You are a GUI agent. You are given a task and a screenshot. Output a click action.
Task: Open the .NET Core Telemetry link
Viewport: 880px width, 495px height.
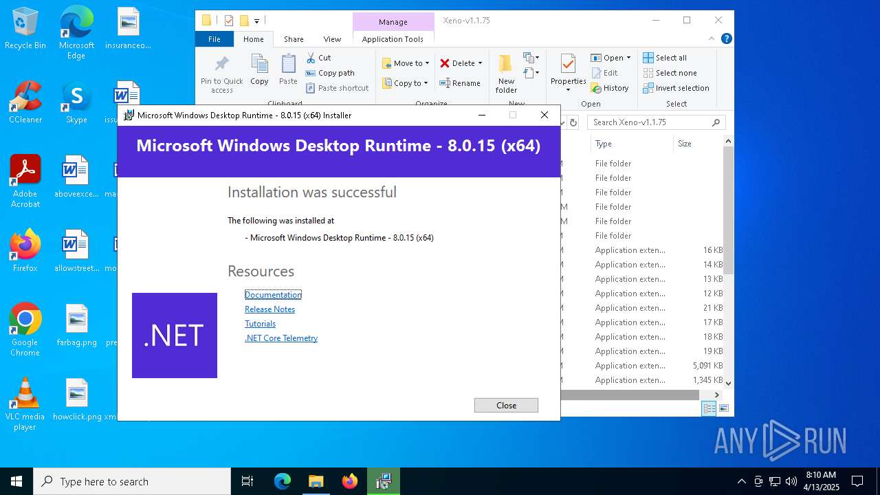(x=281, y=338)
